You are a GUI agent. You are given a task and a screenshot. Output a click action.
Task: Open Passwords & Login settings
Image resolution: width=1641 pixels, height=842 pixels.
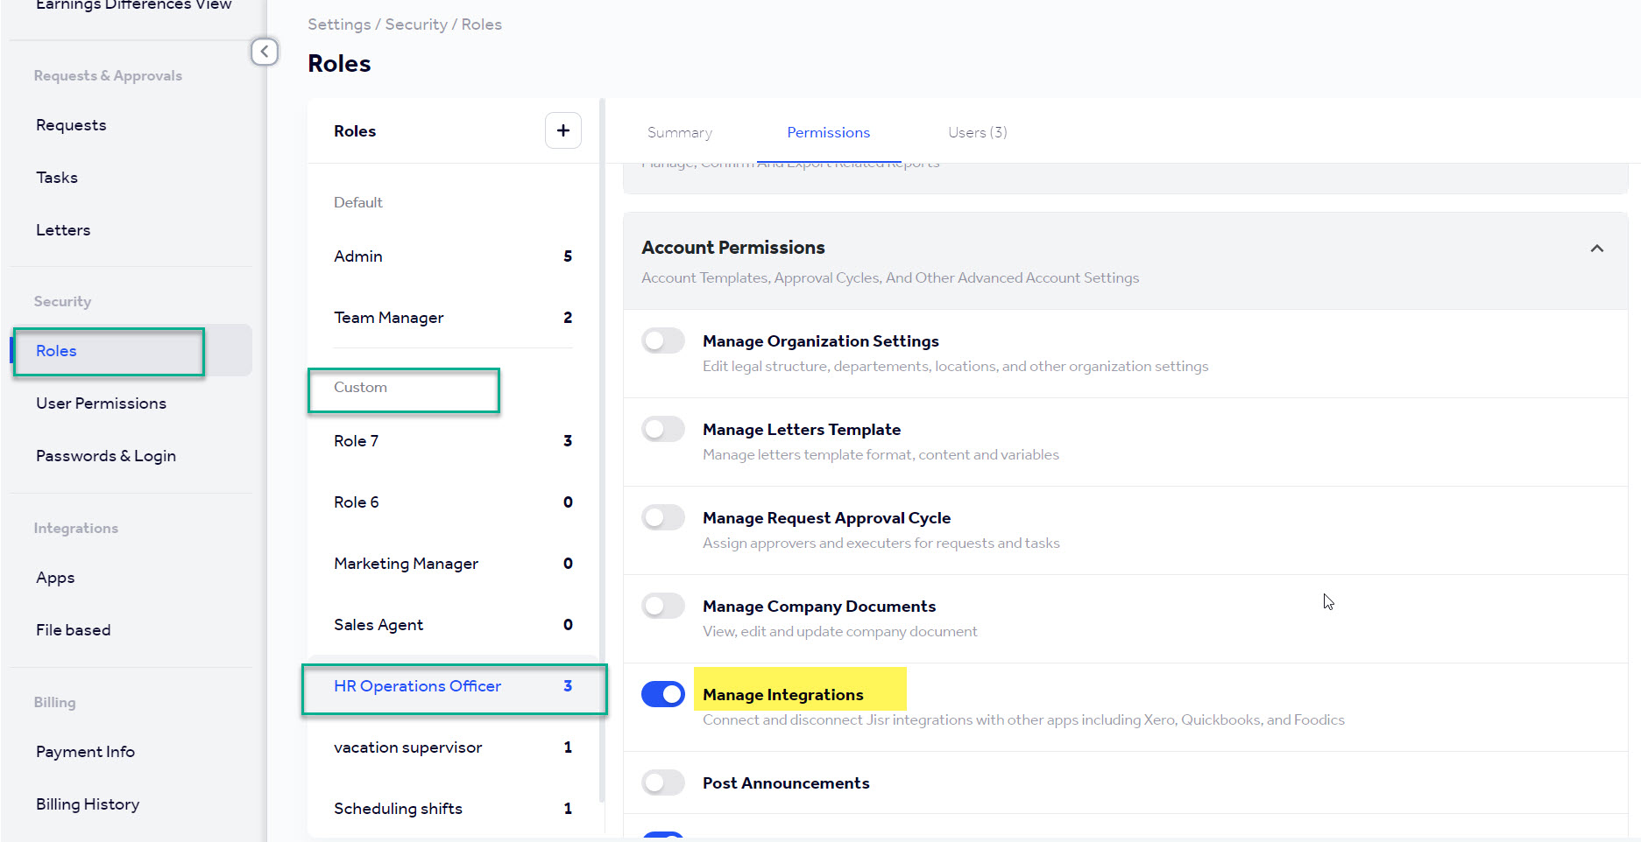[x=105, y=455]
